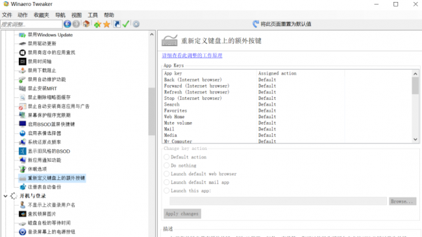This screenshot has height=237, width=422.
Task: Click App Keys list scroll up arrow
Action: 416,73
